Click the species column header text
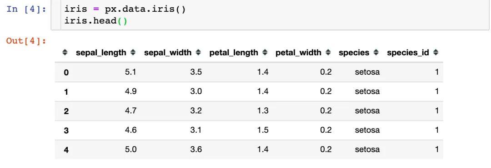Viewport: 491px width, 168px height. (354, 53)
